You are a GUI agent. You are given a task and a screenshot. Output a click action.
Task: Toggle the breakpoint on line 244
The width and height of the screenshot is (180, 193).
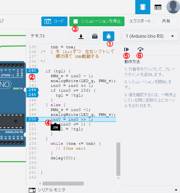pos(32,90)
